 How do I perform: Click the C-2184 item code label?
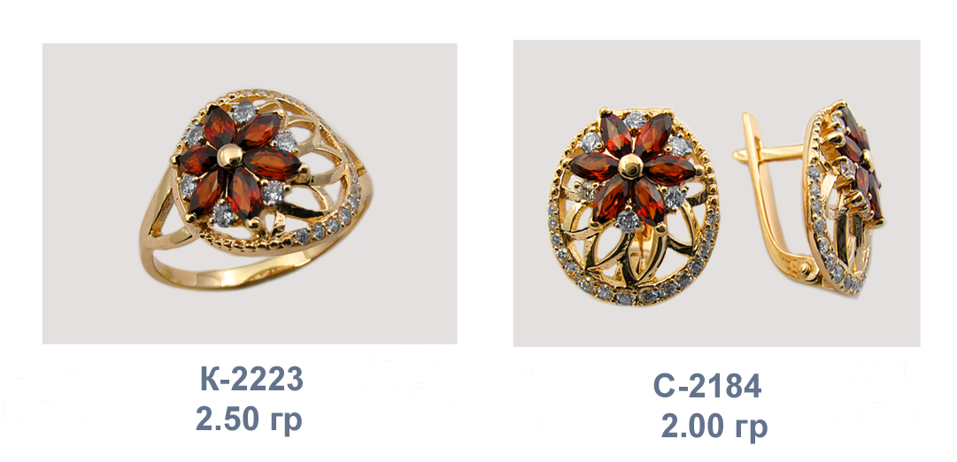pyautogui.click(x=707, y=386)
